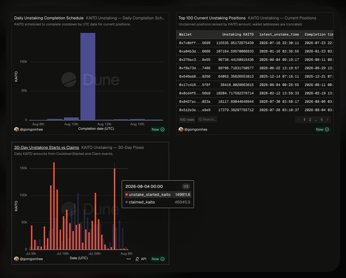Click unstake time 2026-01-16 03:38:55
This screenshot has height=278, width=346.
(x=279, y=51)
